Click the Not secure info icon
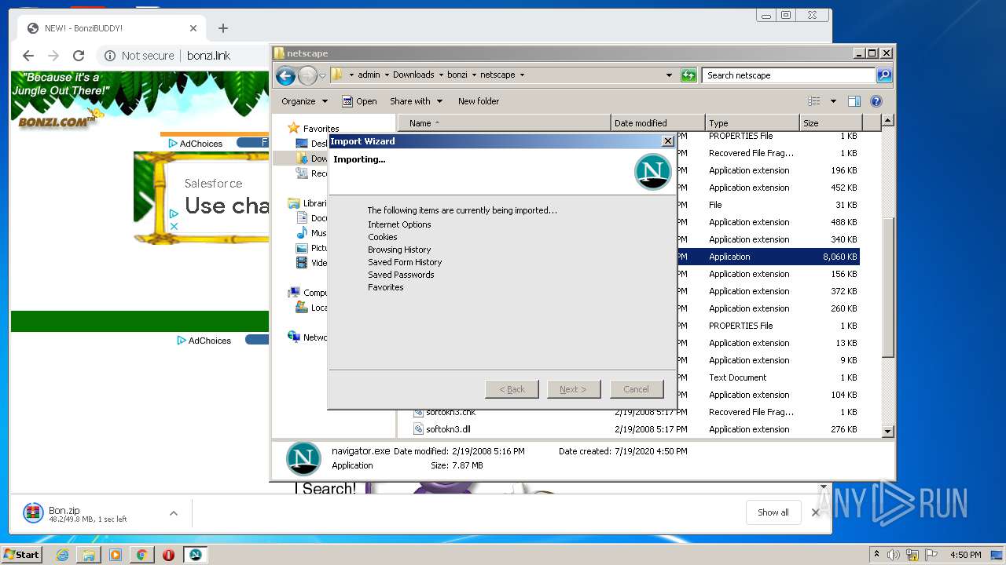This screenshot has height=565, width=1006. (110, 56)
